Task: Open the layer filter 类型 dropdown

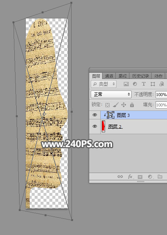Action: [x=104, y=84]
